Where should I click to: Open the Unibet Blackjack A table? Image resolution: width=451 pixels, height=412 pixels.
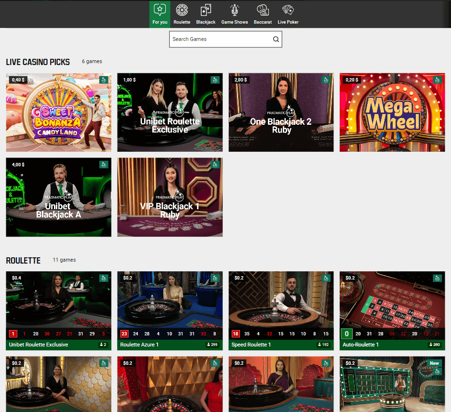pyautogui.click(x=59, y=197)
